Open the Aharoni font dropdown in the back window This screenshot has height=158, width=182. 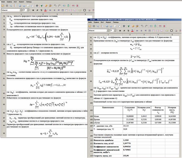pos(21,10)
